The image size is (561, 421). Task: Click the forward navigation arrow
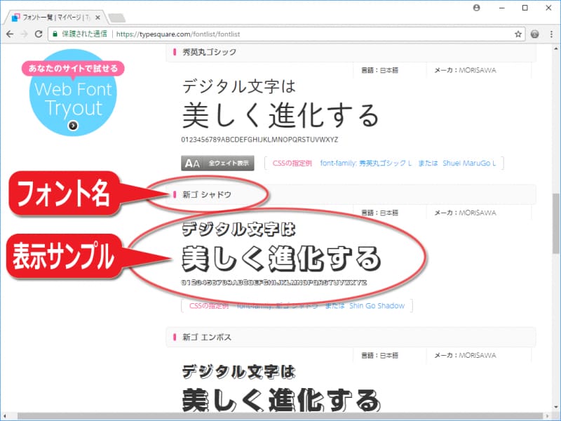tap(25, 32)
